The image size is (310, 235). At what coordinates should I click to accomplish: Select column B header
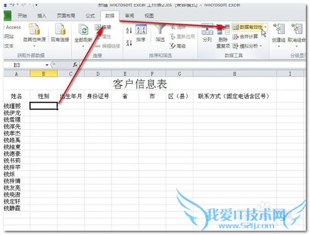[x=43, y=74]
